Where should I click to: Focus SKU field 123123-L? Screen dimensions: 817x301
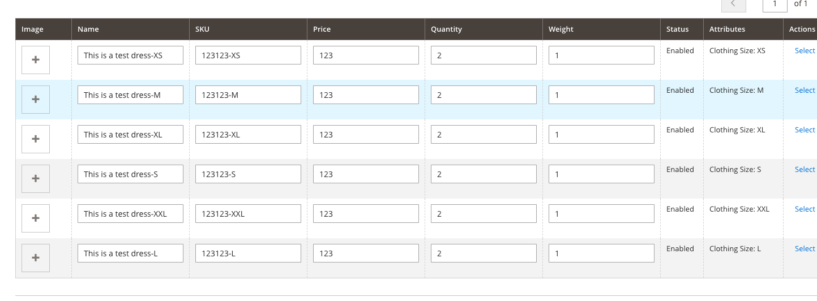pyautogui.click(x=248, y=253)
